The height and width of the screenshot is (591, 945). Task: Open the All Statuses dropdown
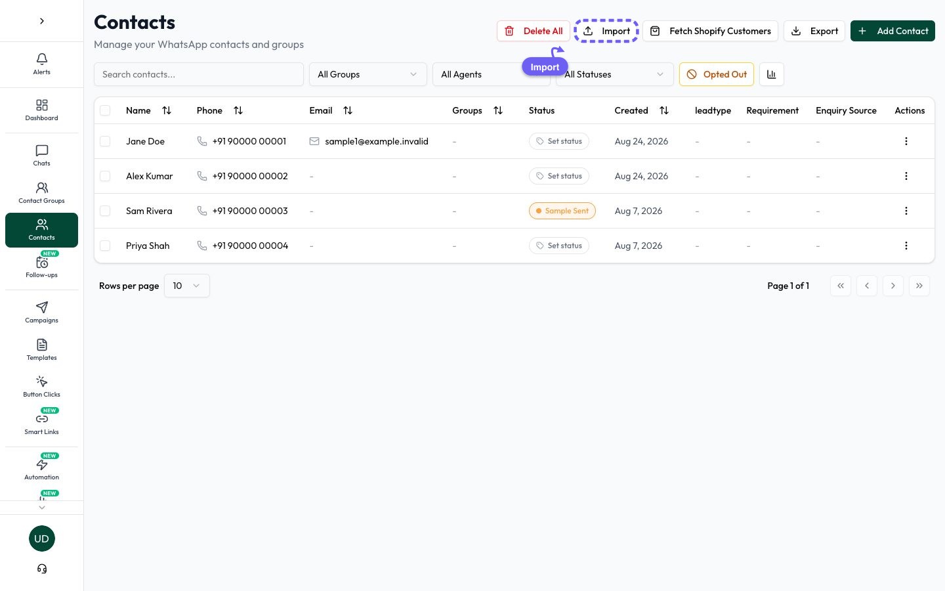pyautogui.click(x=614, y=74)
